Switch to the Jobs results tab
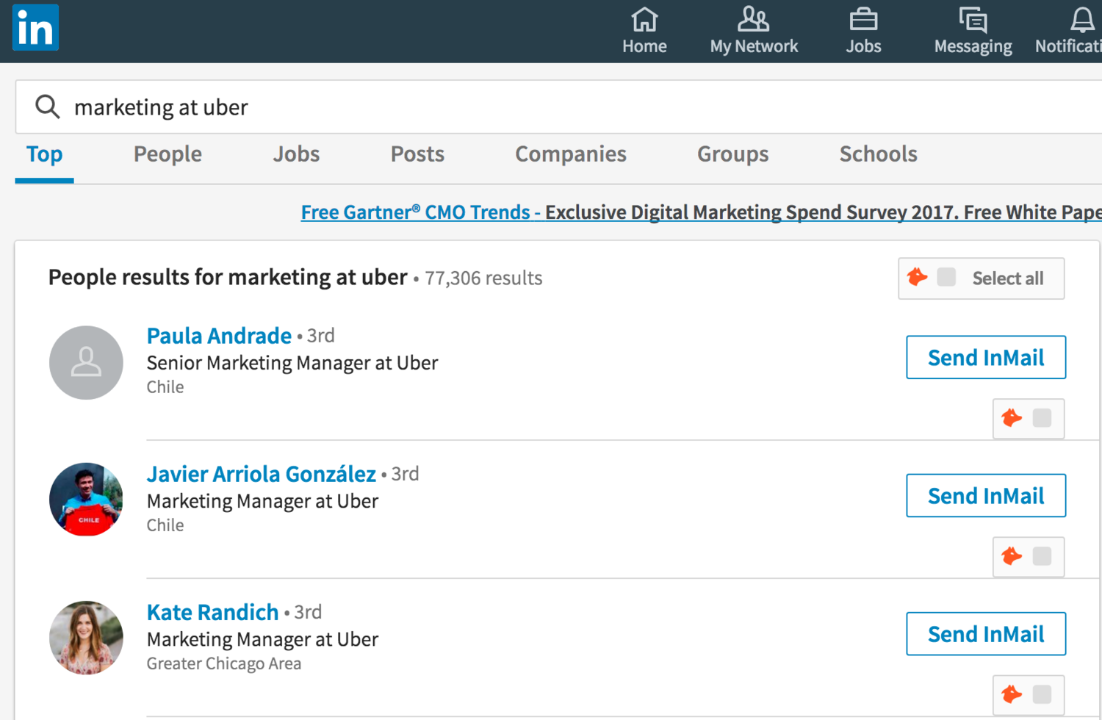 (x=296, y=154)
